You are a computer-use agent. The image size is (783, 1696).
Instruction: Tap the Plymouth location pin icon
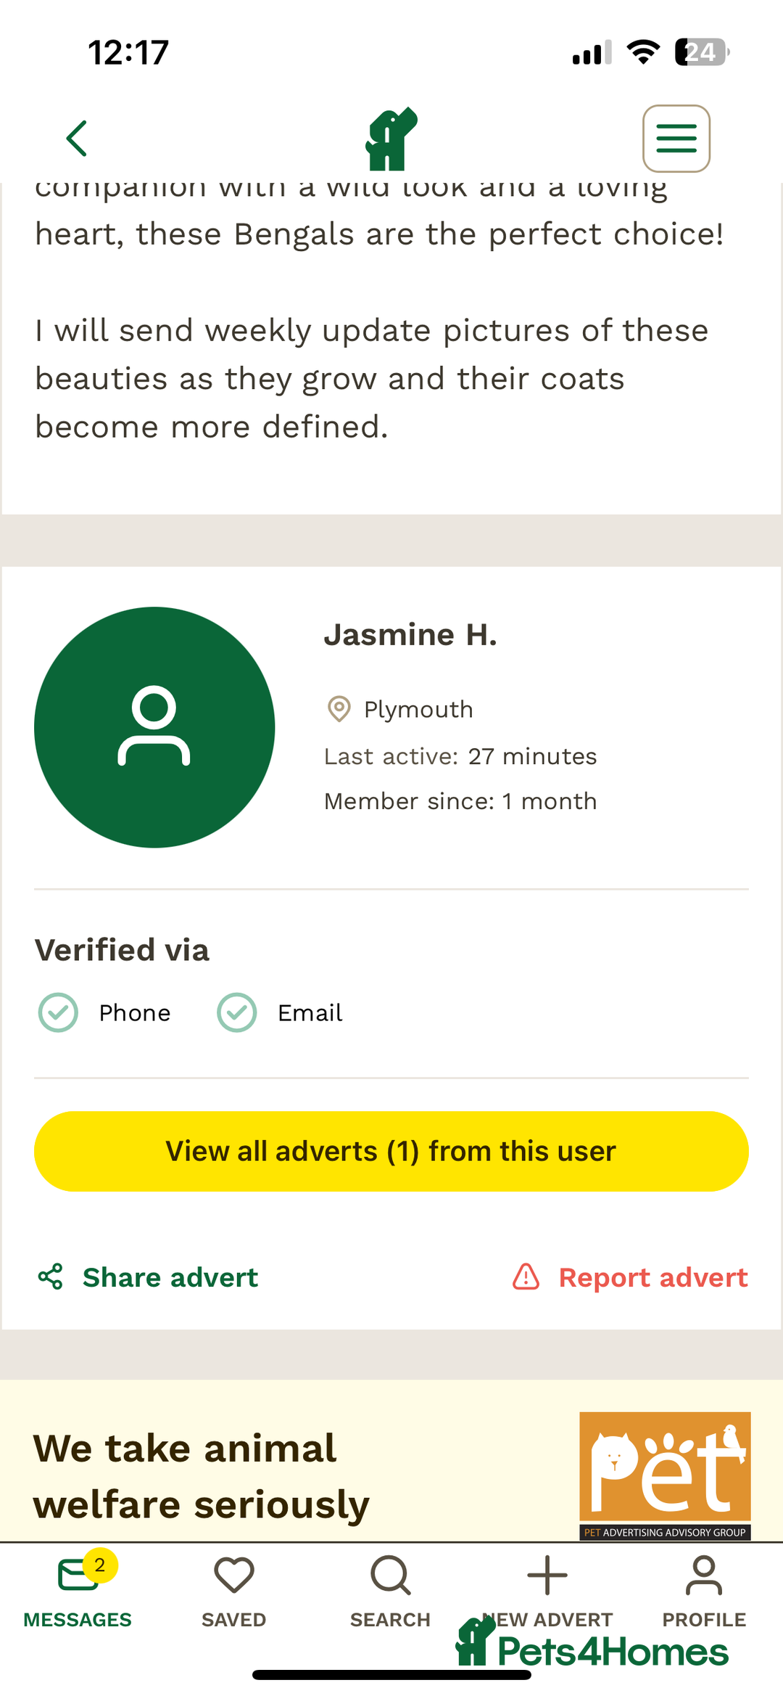(x=339, y=709)
